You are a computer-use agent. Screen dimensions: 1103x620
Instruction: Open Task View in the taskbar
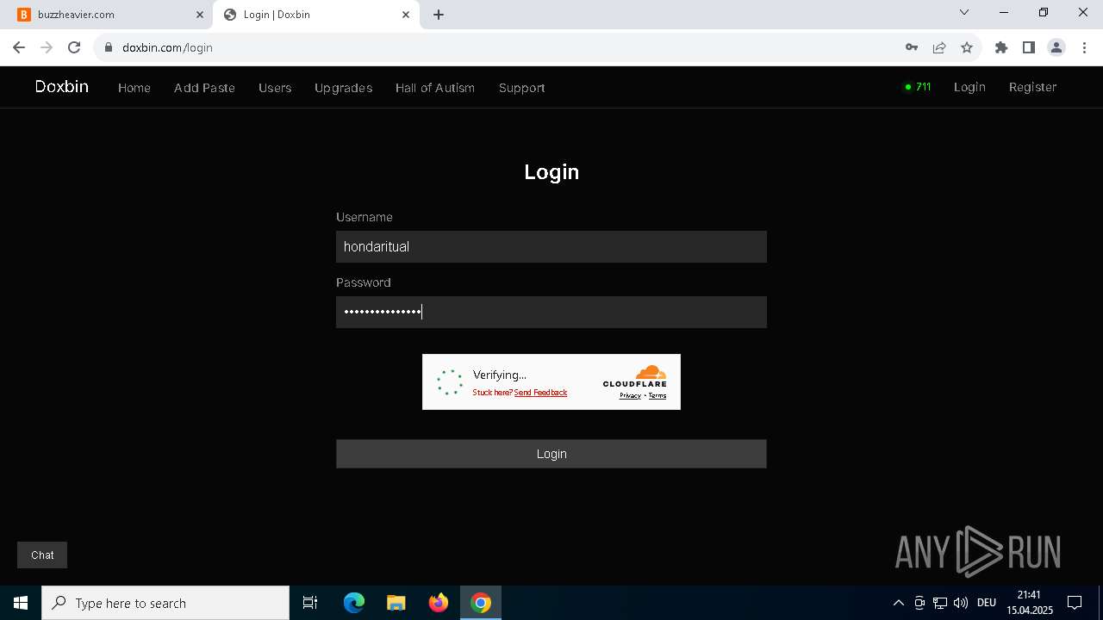(x=310, y=603)
